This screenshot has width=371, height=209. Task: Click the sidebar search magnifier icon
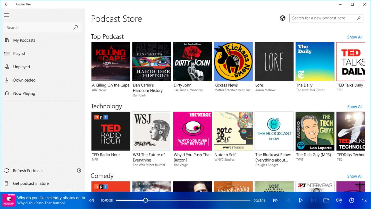tap(75, 27)
